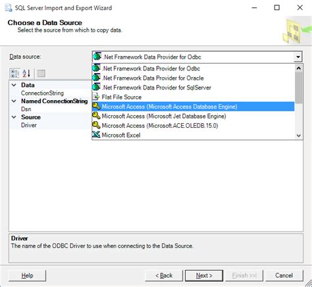This screenshot has width=312, height=287.
Task: Select the ConnectionString property row
Action: tap(50, 93)
